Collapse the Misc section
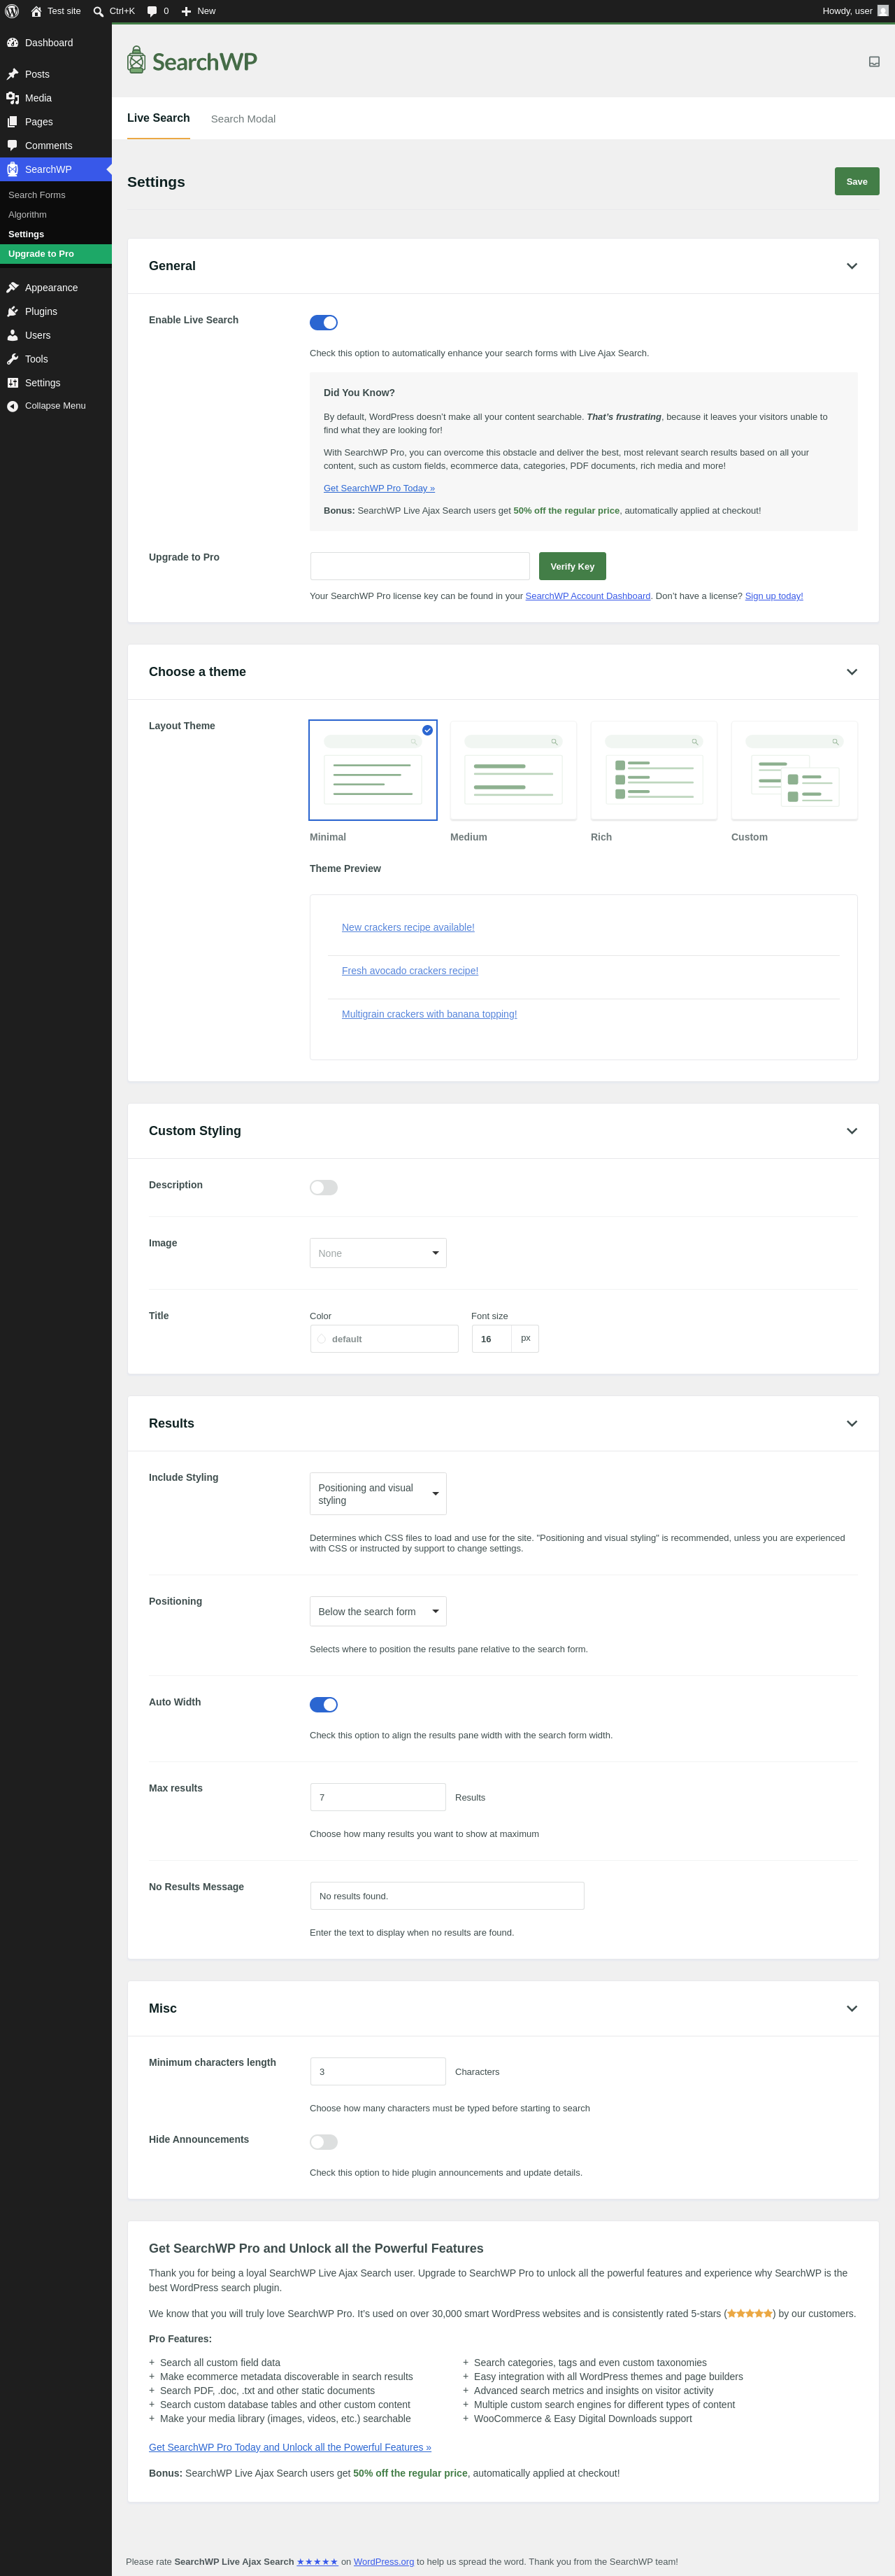Screen dimensions: 895x2576 click(852, 2008)
